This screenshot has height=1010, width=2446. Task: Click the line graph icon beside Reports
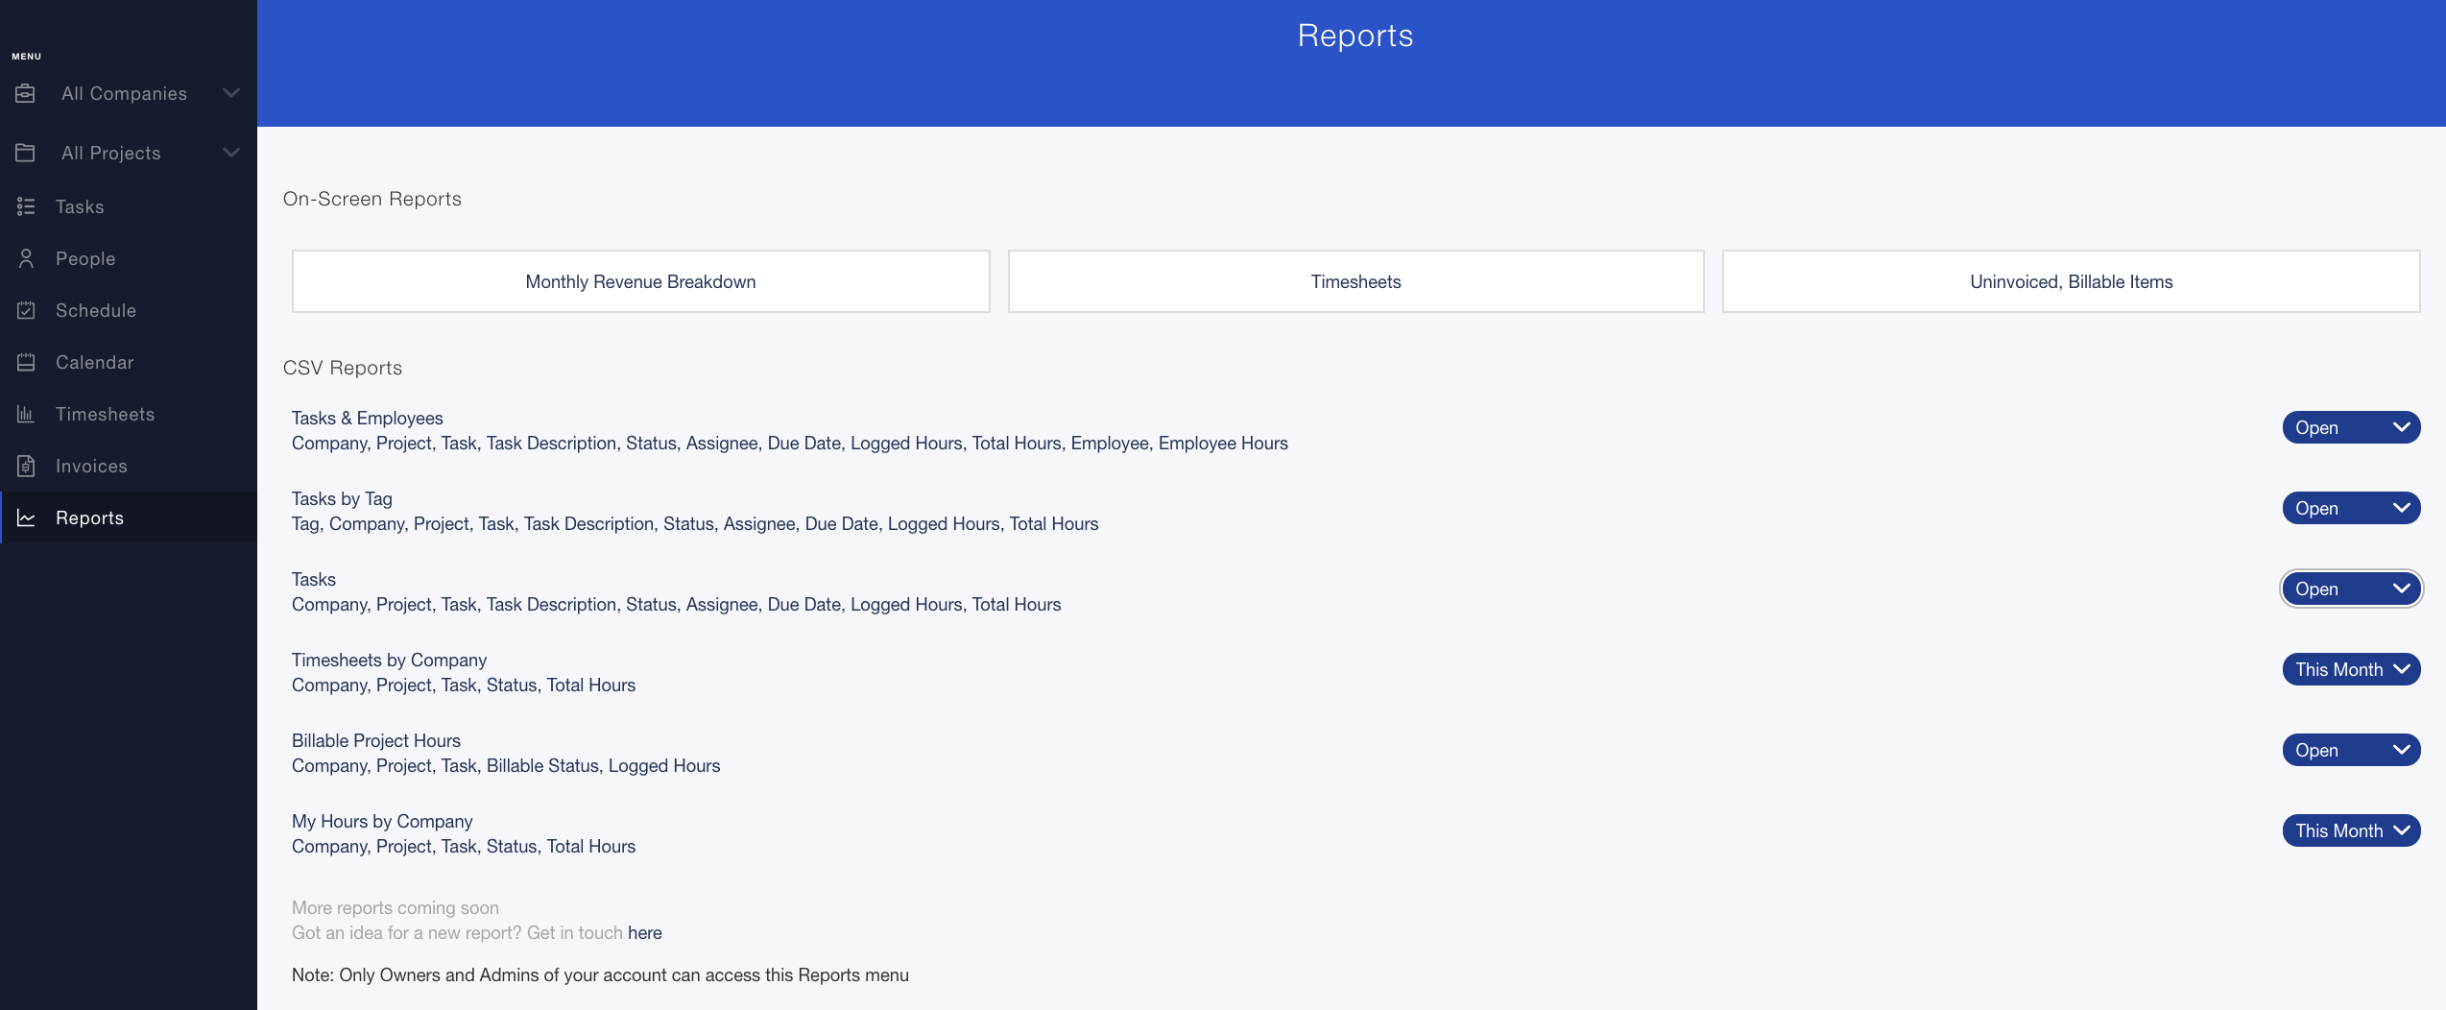pos(26,517)
